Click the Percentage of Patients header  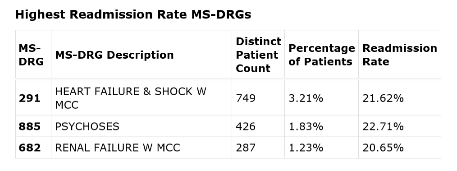[321, 55]
